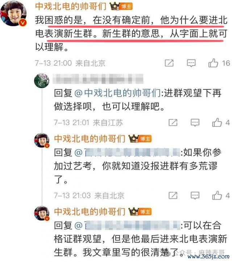Click the @中戏北电的帅哥们 mention in the reply

click(117, 93)
